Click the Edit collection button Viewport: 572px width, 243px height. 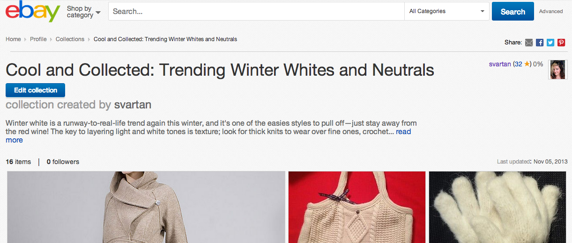(x=36, y=90)
